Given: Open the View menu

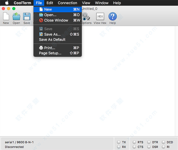Looking at the screenshot, I should pos(86,3).
